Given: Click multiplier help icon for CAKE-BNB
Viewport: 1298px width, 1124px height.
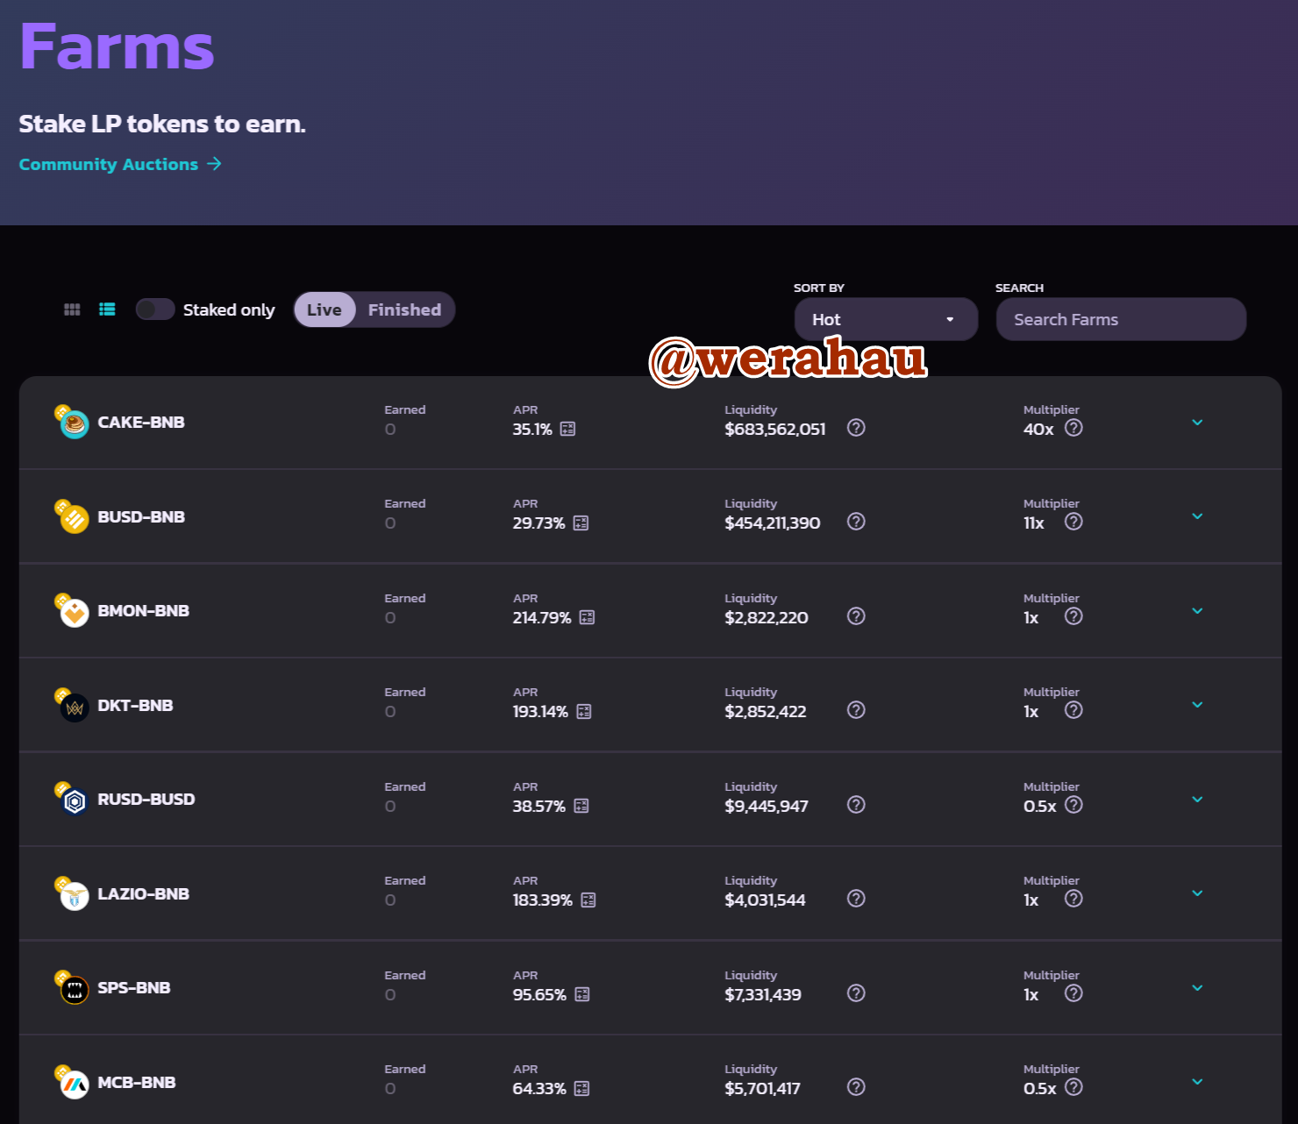Looking at the screenshot, I should click(x=1073, y=428).
